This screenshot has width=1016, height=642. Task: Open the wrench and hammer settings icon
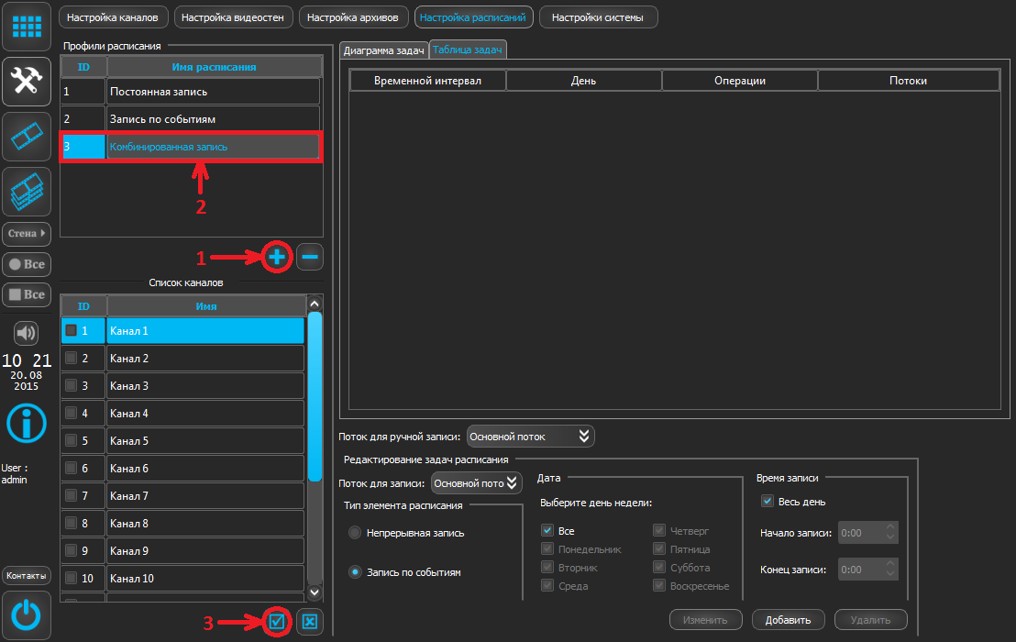tap(26, 82)
